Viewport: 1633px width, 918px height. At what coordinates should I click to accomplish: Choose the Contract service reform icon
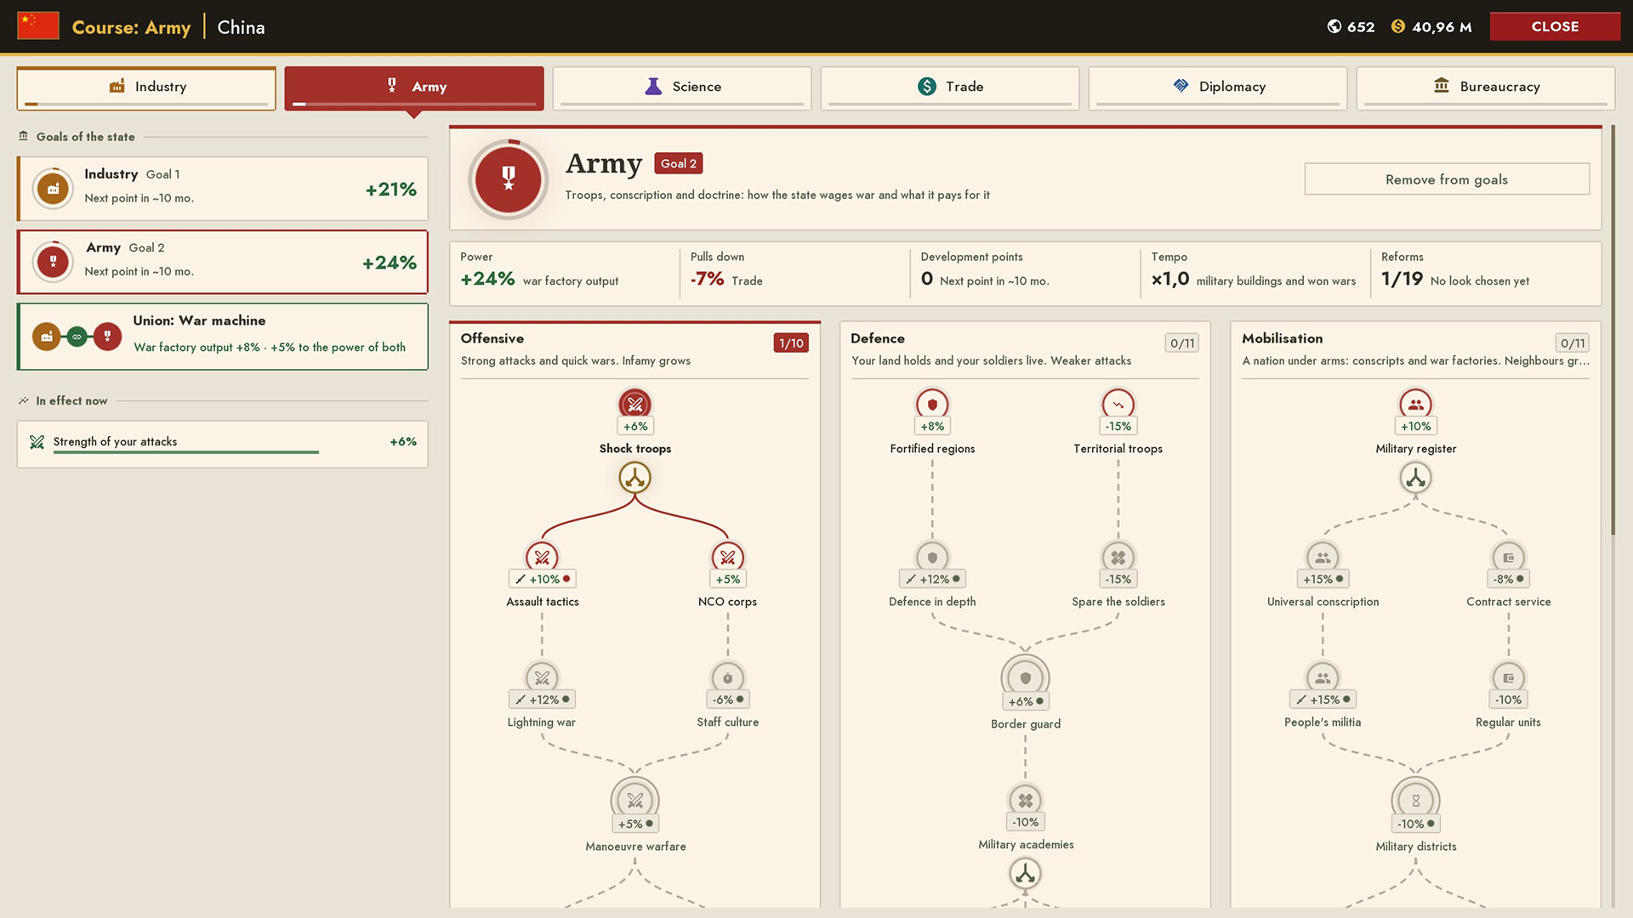(x=1508, y=557)
